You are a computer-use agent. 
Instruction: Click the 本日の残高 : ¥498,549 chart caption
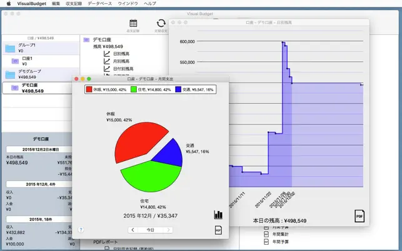[x=279, y=220]
